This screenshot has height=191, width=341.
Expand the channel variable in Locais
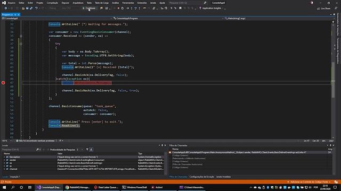tap(4, 169)
